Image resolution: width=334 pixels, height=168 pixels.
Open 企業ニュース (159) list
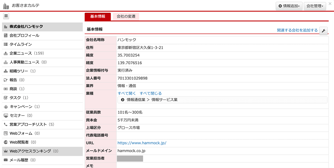[42, 53]
